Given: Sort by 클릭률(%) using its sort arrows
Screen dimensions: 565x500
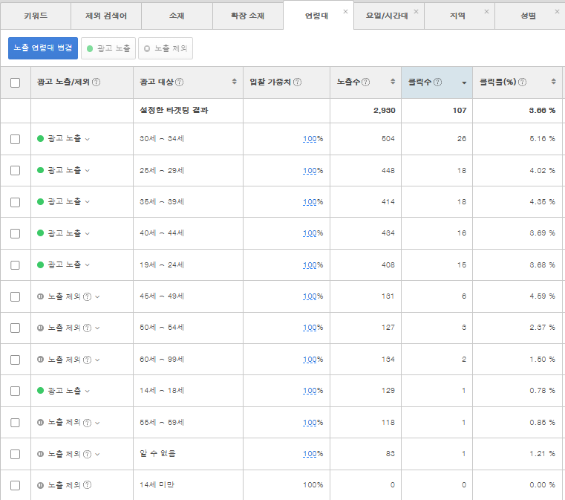Looking at the screenshot, I should pyautogui.click(x=553, y=82).
